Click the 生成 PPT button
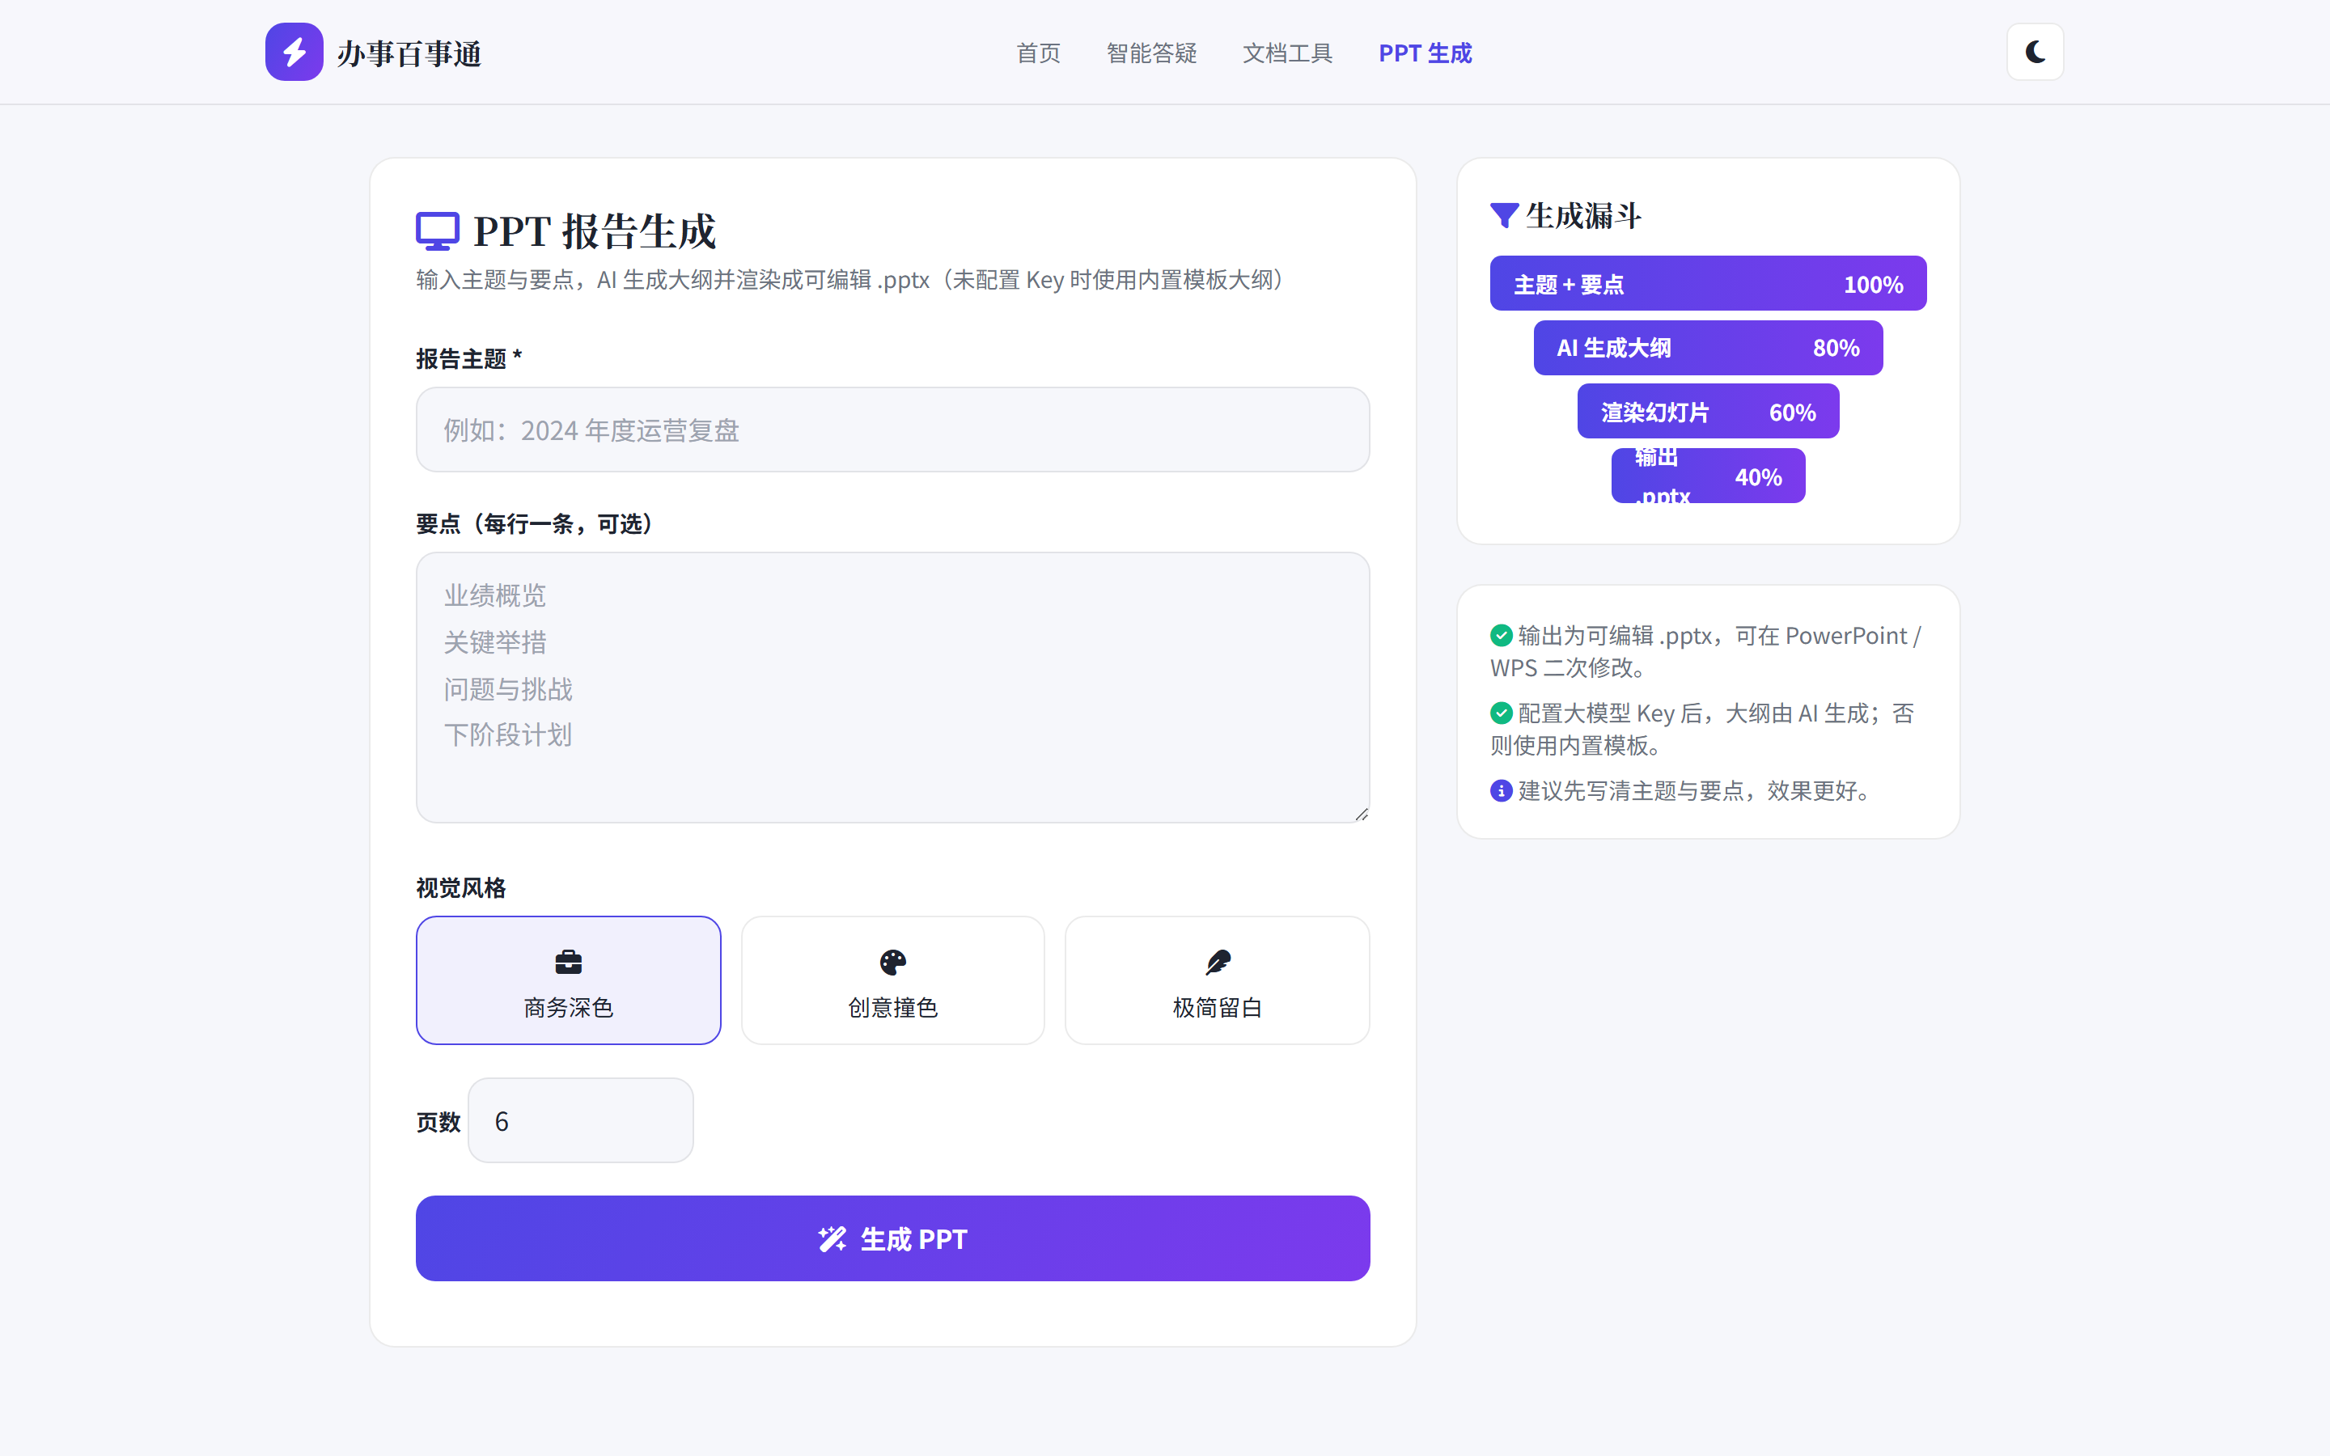This screenshot has width=2330, height=1456. coord(892,1238)
